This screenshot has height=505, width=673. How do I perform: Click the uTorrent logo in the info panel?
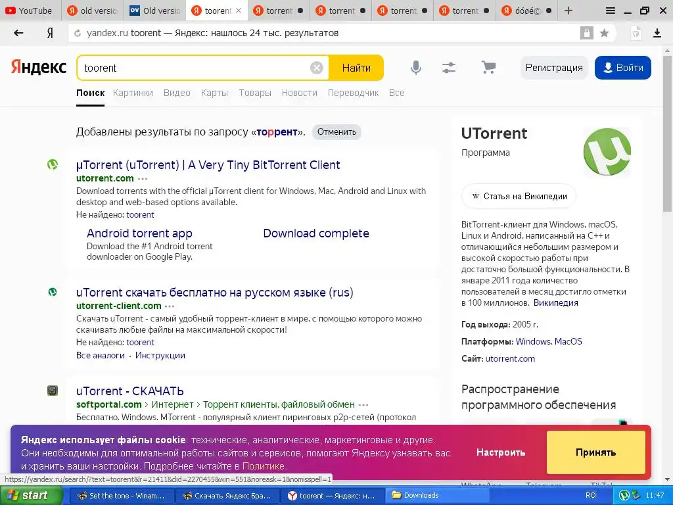pos(607,152)
